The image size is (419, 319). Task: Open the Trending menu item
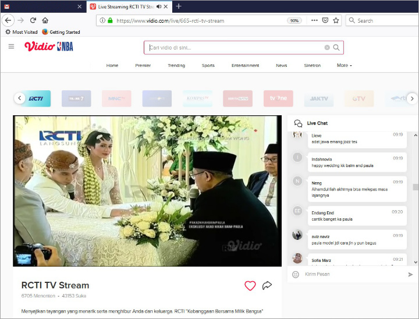pyautogui.click(x=176, y=65)
